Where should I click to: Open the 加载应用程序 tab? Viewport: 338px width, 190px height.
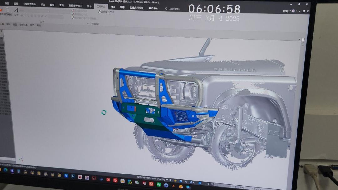click(x=136, y=7)
